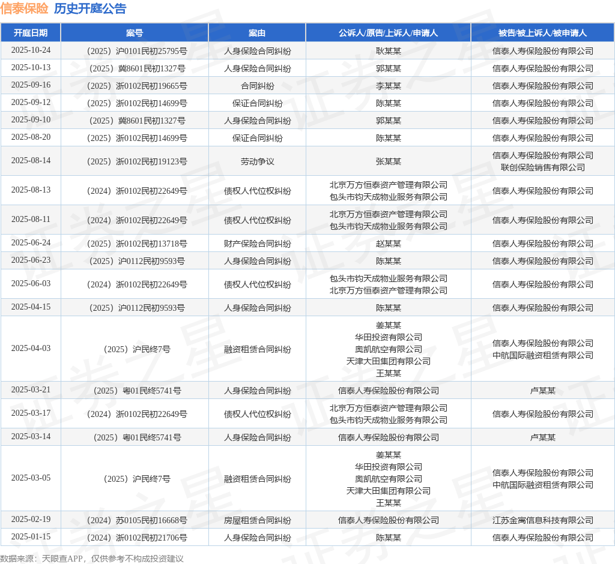
Task: Click 姜某某 in the 2025-04-03 row
Action: coord(389,325)
